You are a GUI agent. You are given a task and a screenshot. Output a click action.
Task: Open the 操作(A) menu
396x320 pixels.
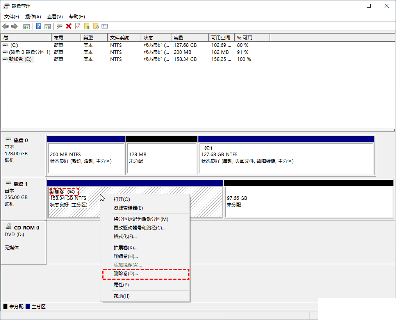[33, 17]
